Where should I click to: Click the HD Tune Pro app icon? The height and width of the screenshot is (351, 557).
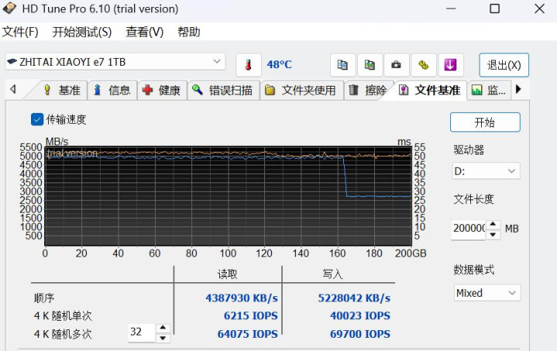9,8
